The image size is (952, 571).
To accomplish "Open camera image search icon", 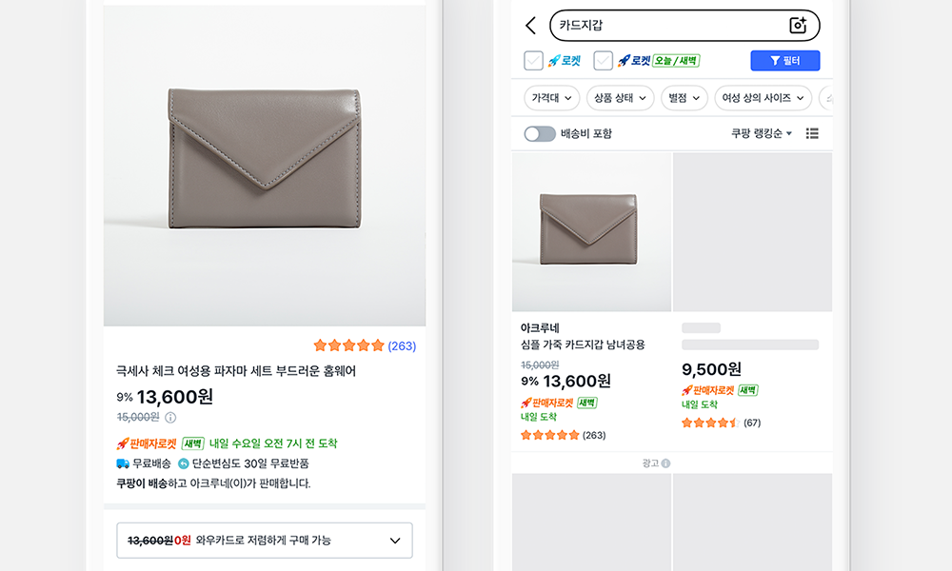I will pos(798,26).
